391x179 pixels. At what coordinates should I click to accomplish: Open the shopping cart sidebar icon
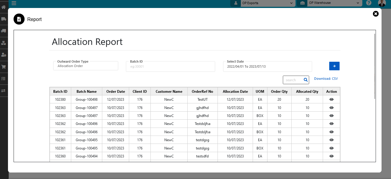tap(4, 67)
